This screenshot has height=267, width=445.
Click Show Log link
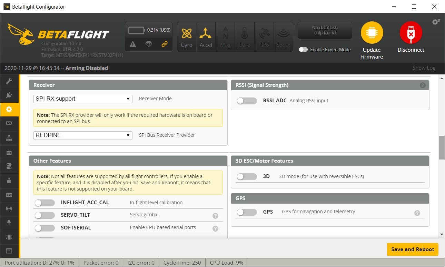(424, 68)
